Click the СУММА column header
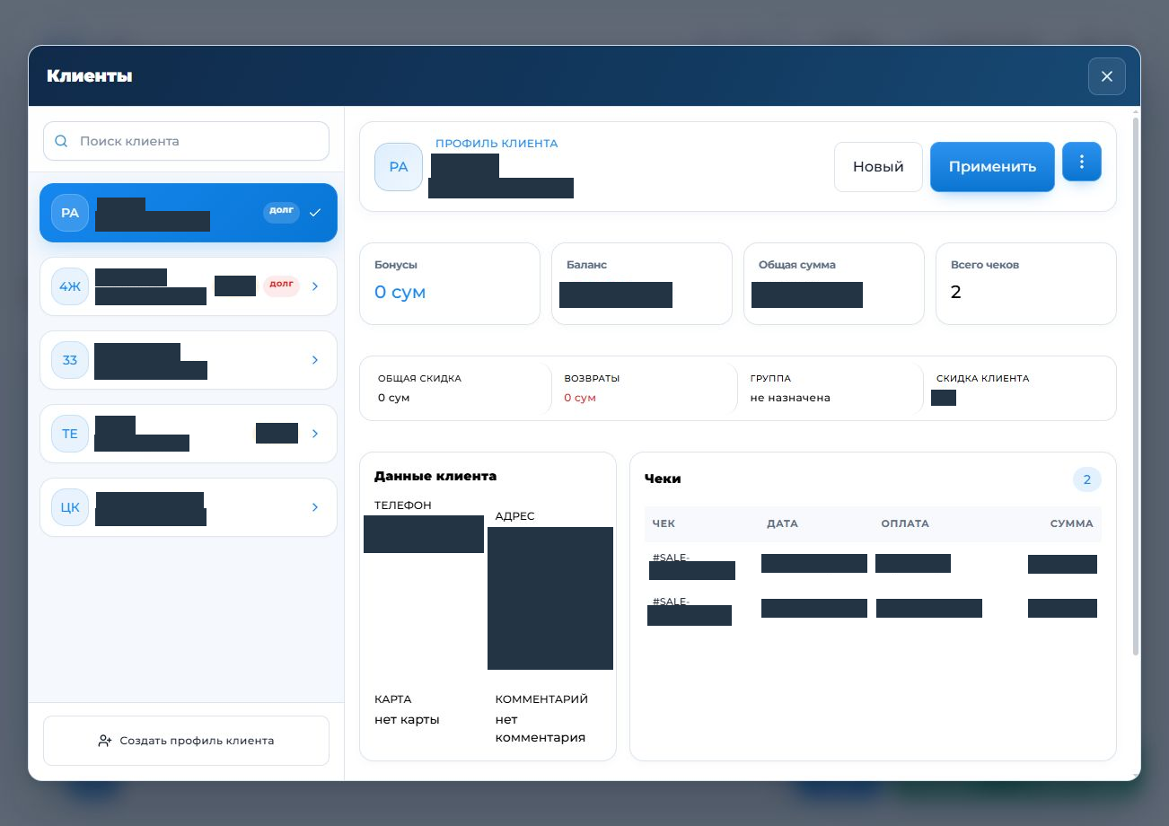The width and height of the screenshot is (1169, 826). point(1072,523)
